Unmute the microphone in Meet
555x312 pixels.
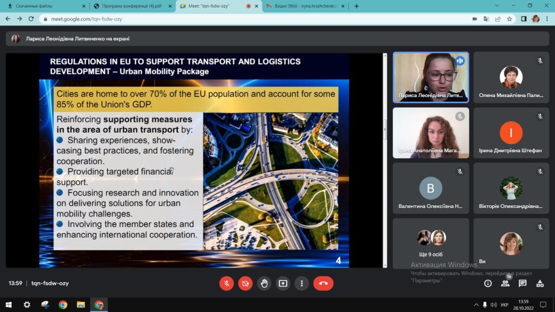[227, 283]
